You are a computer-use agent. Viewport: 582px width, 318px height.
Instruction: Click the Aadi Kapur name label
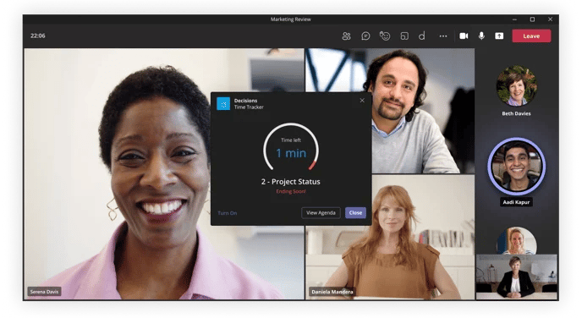pyautogui.click(x=516, y=202)
